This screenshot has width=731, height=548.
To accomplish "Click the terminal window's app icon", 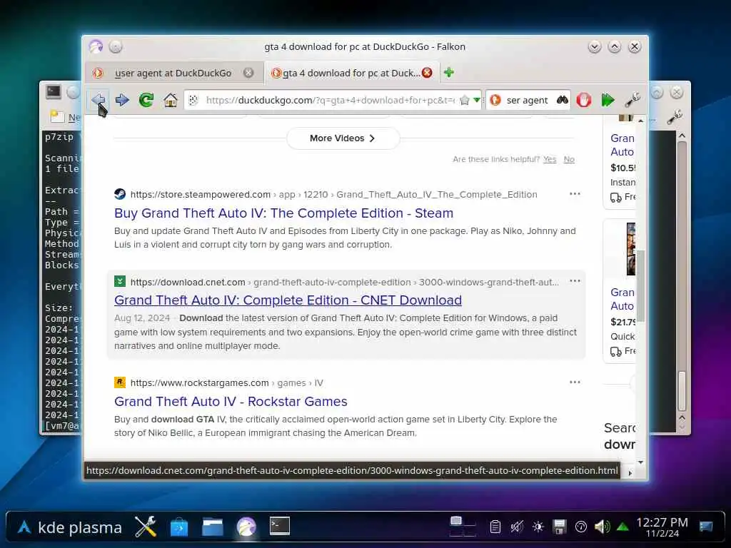I will [x=53, y=92].
